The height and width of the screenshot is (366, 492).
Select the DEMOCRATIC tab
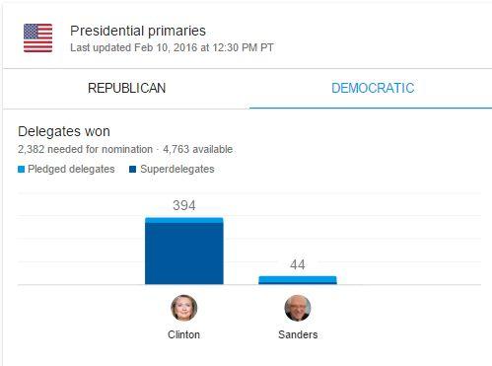tap(373, 88)
